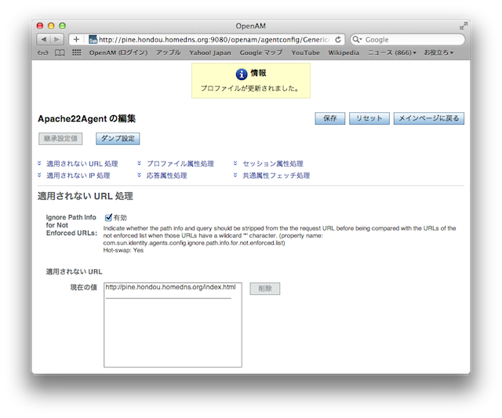Screen dimensions: 502x418
Task: Click the browser forward arrow button
Action: 58,39
